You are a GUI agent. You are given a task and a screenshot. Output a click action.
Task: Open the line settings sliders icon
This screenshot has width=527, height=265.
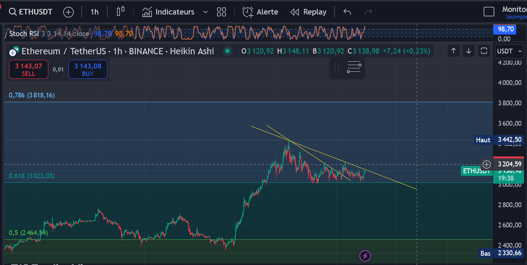point(354,67)
